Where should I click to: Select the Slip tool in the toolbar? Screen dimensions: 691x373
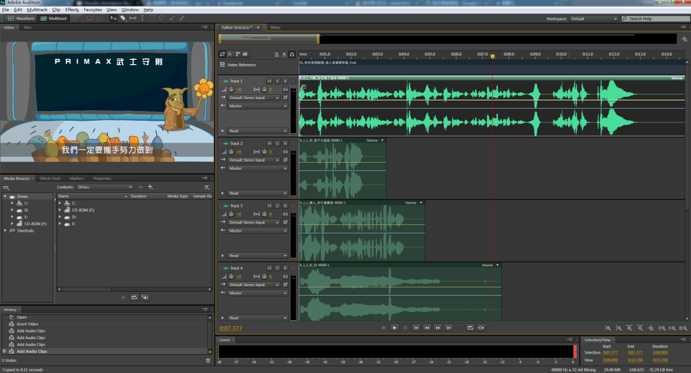coord(133,18)
